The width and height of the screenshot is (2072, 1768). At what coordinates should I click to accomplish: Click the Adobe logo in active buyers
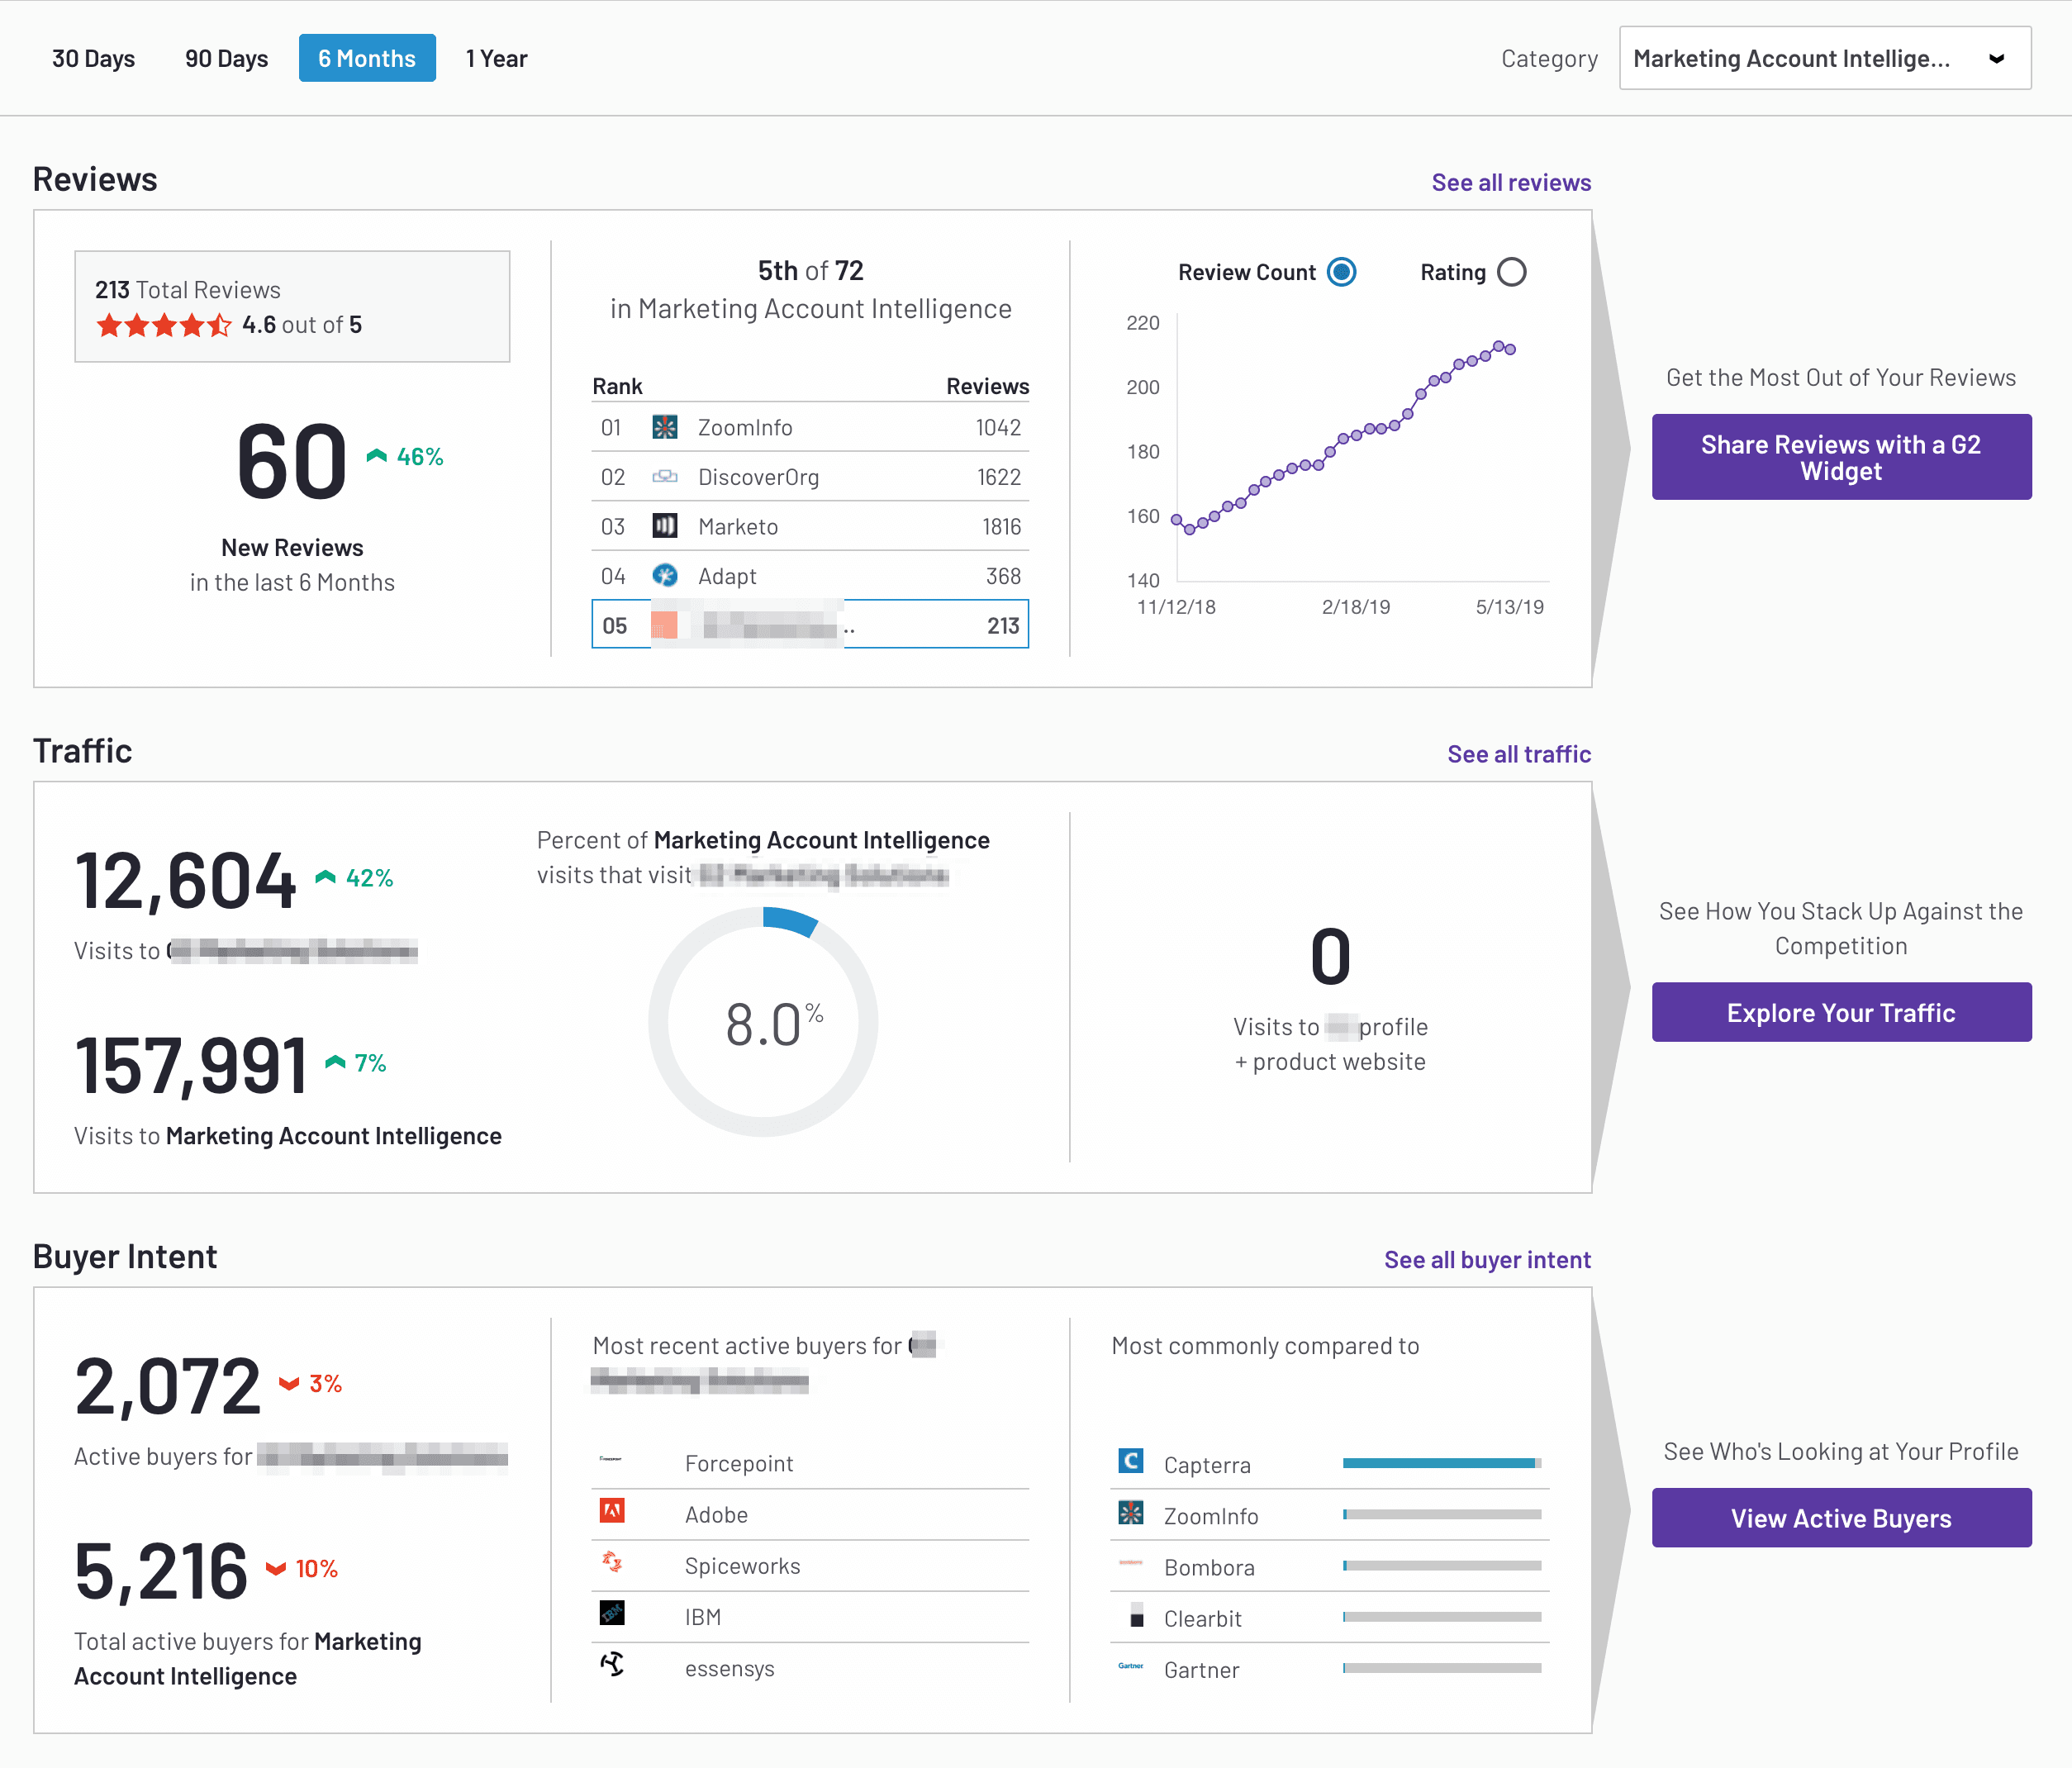612,1511
